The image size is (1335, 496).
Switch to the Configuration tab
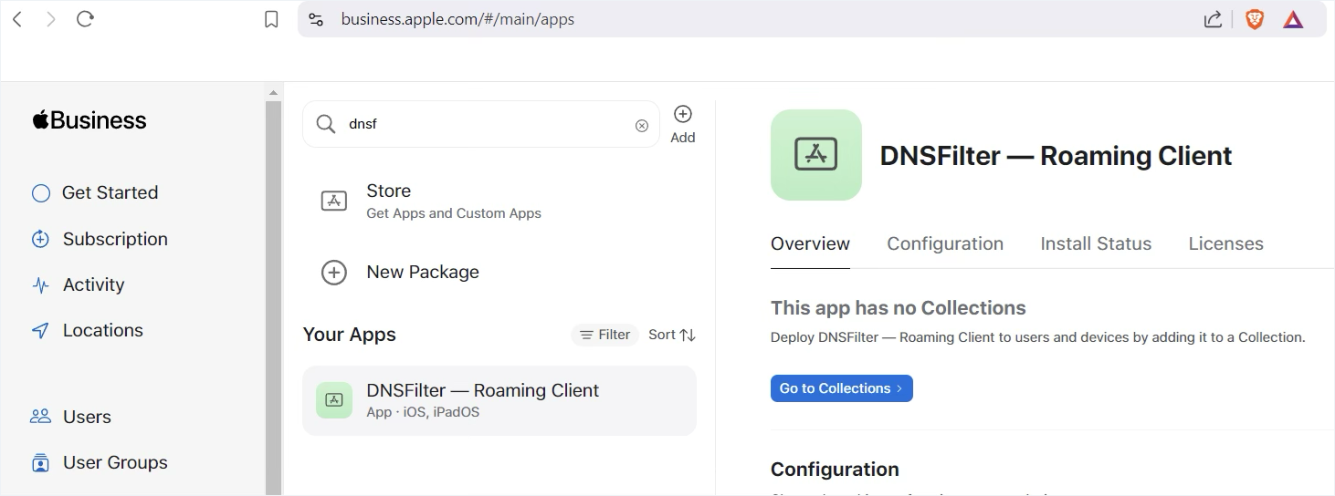point(945,243)
